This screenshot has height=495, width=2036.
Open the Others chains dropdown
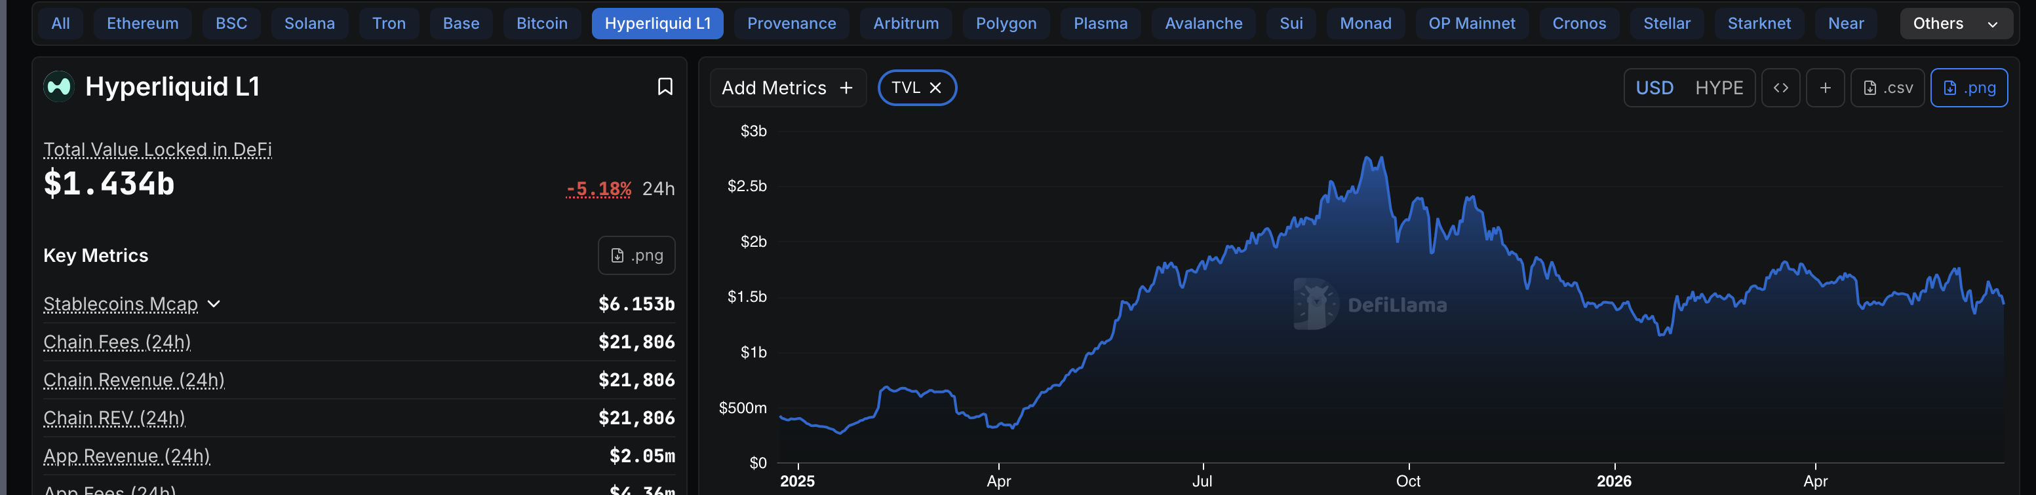1955,24
